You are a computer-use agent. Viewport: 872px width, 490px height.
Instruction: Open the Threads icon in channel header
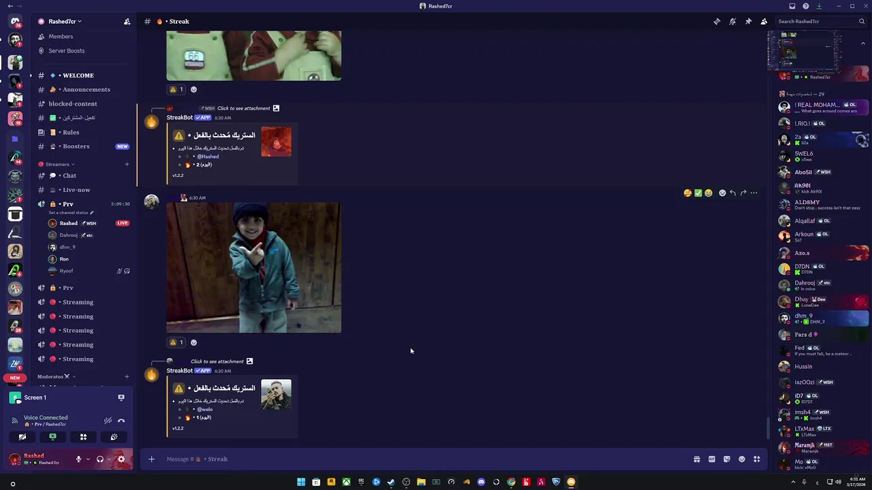717,21
